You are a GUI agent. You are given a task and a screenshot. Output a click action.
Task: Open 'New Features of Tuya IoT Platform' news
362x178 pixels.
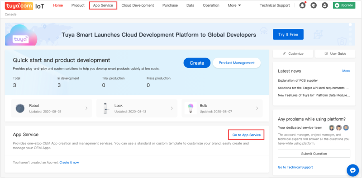pos(314,95)
